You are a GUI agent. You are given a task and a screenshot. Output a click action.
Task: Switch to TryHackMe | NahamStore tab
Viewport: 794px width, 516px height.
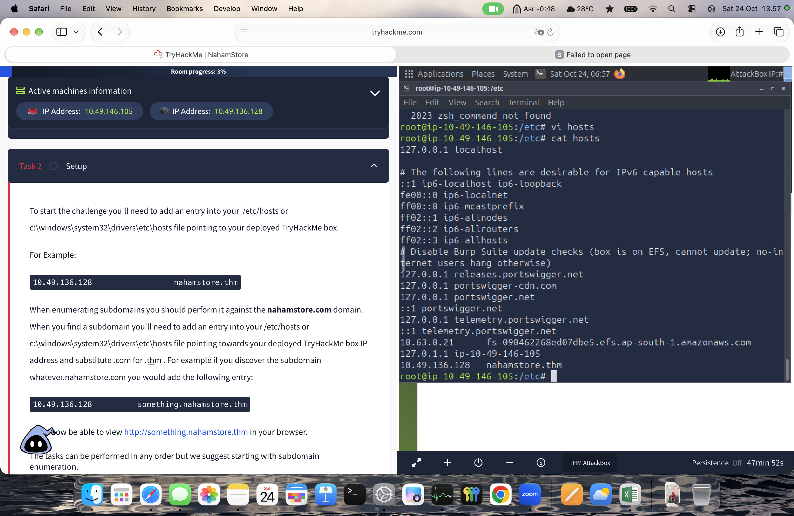pyautogui.click(x=201, y=55)
